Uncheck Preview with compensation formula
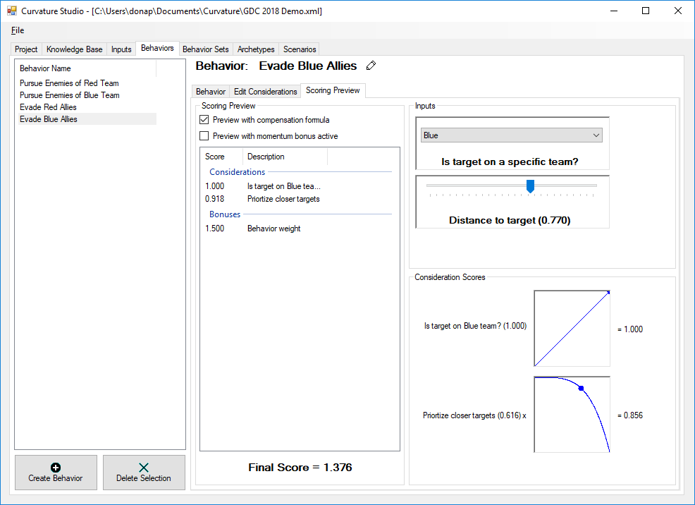Image resolution: width=695 pixels, height=505 pixels. 204,120
